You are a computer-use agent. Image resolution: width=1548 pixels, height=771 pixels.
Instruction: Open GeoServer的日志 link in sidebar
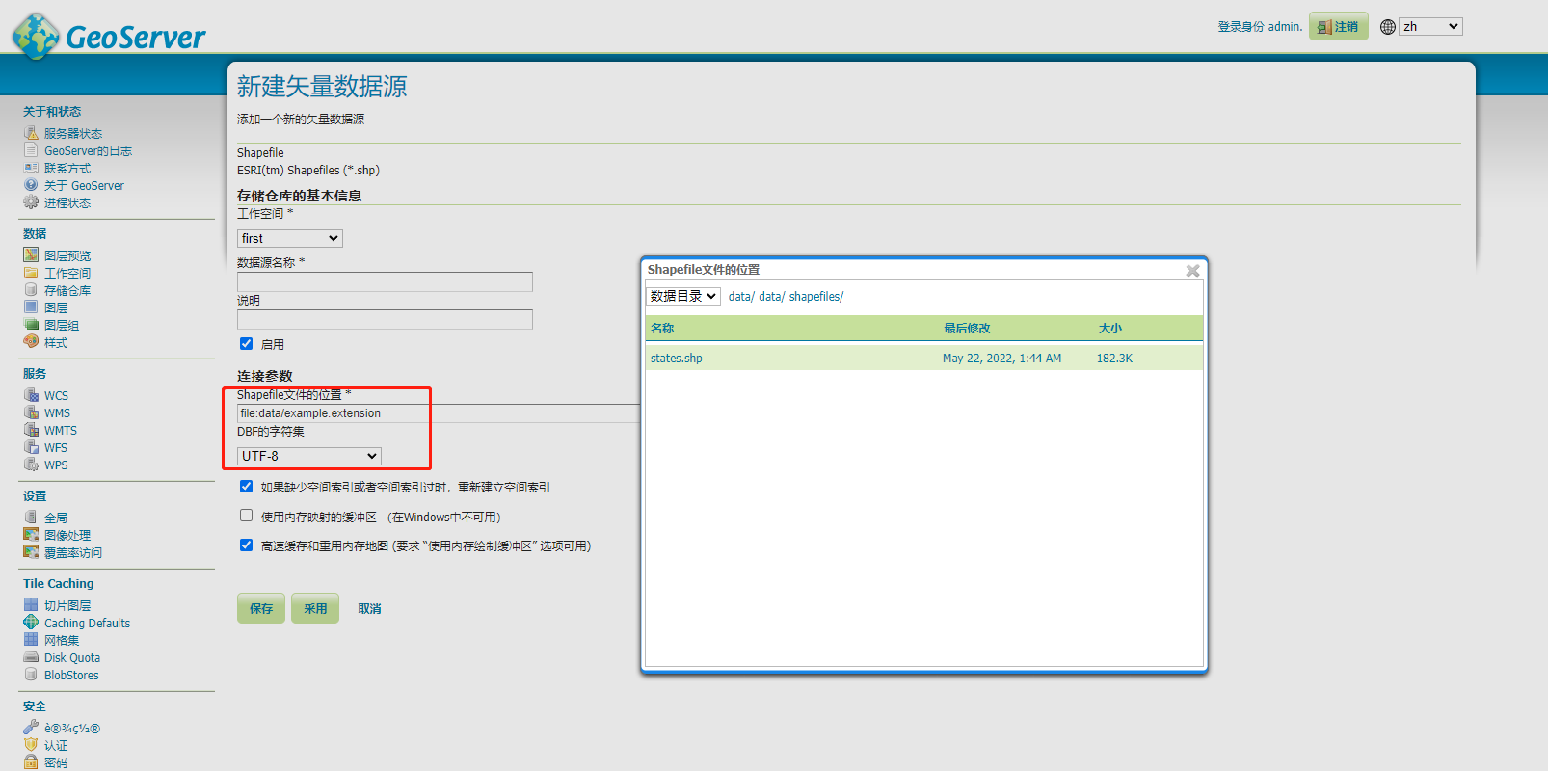point(88,151)
